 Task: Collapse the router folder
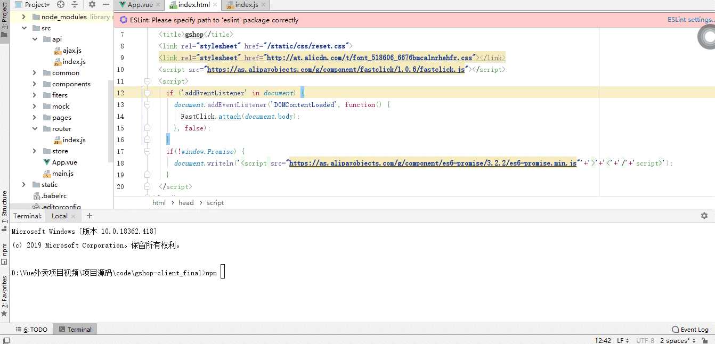pyautogui.click(x=35, y=129)
